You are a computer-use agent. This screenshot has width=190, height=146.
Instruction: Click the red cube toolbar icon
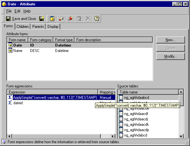tap(70, 19)
